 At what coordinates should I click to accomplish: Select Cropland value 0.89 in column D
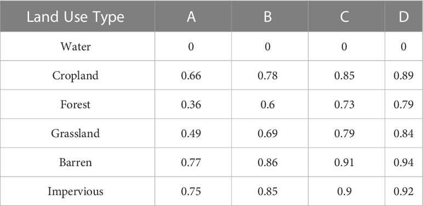tap(404, 76)
